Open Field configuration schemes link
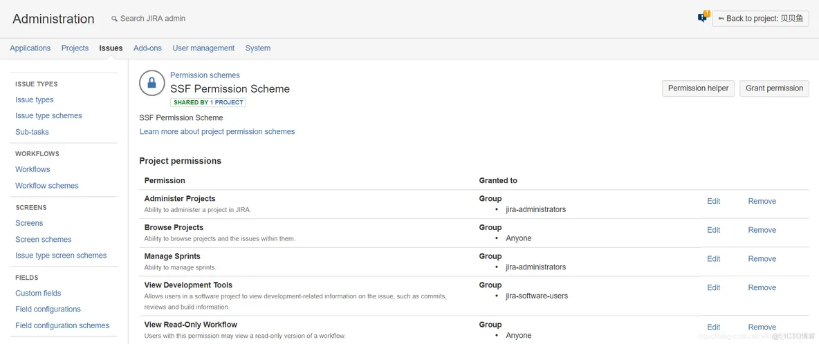This screenshot has height=344, width=819. (62, 325)
